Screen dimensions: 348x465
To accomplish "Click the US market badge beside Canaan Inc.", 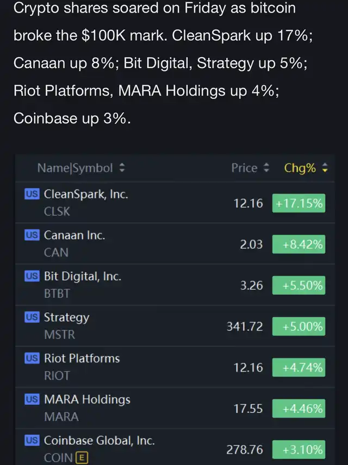I will (x=32, y=235).
